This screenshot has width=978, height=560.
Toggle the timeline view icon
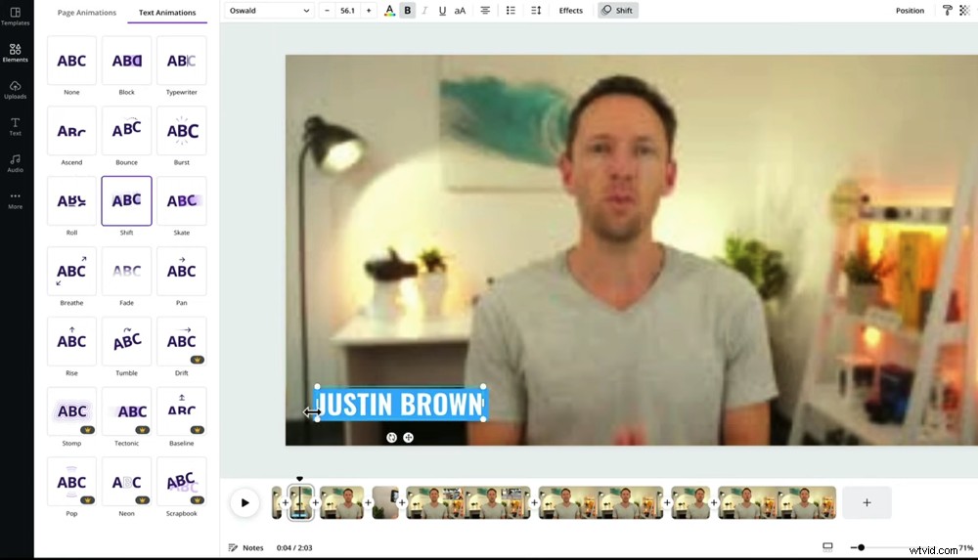(x=827, y=547)
